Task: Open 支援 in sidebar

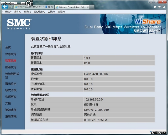Action: click(8, 103)
